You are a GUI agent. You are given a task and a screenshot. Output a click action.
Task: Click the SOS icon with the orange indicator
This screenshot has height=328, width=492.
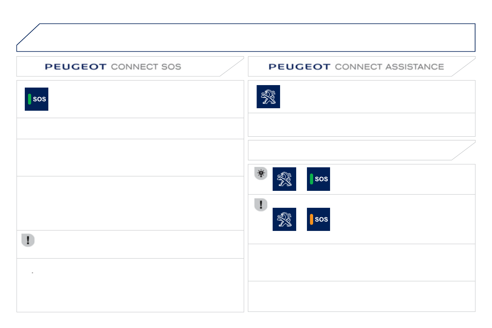click(318, 219)
